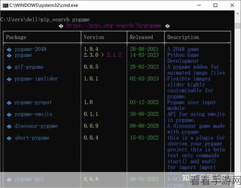Click the 'Package' column header
The height and width of the screenshot is (188, 241).
click(x=16, y=37)
